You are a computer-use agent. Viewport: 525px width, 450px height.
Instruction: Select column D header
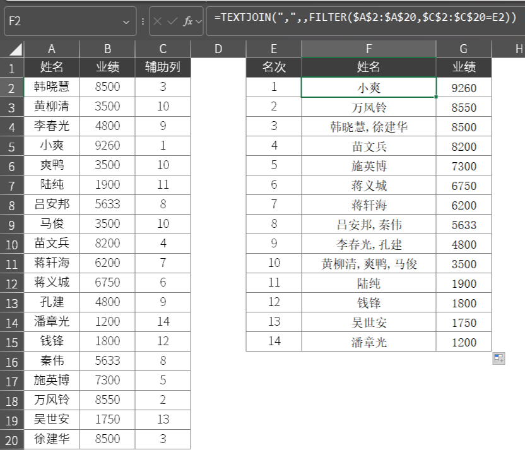[218, 49]
